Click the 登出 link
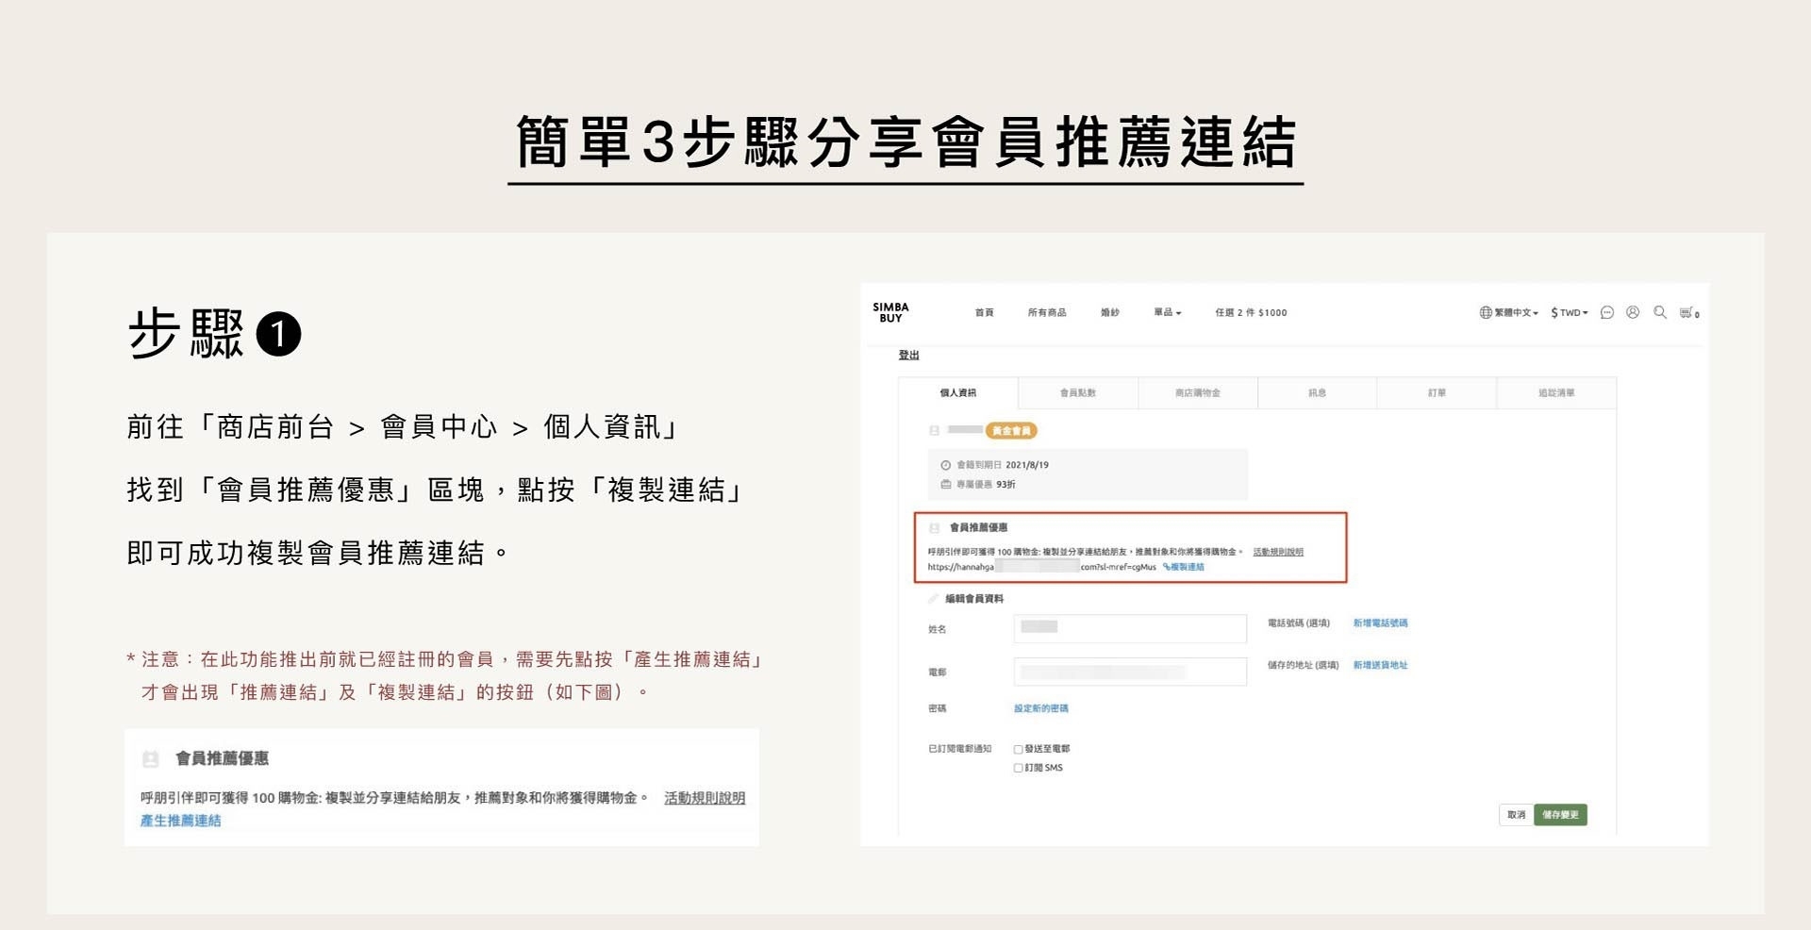Image resolution: width=1811 pixels, height=930 pixels. tap(908, 356)
